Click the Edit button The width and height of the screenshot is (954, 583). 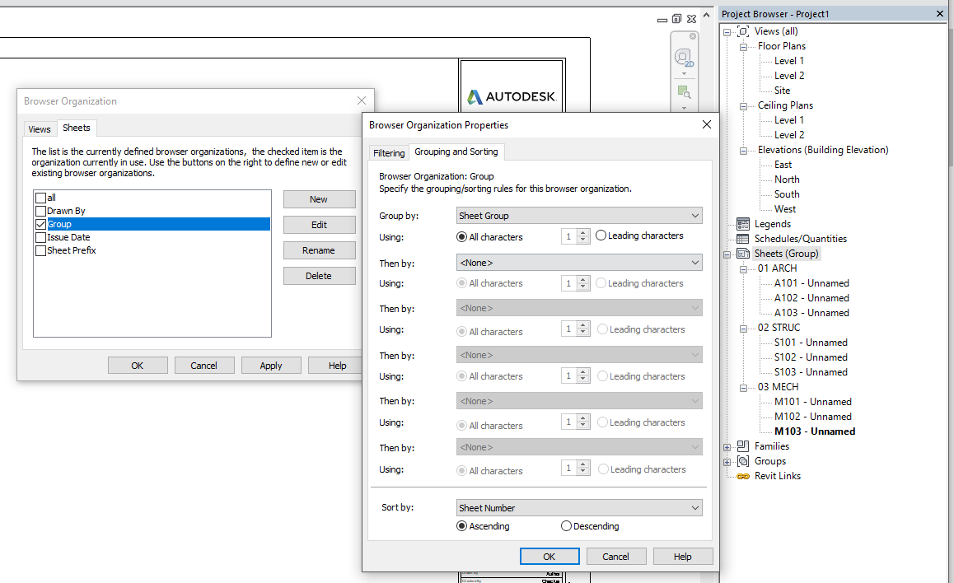(319, 225)
